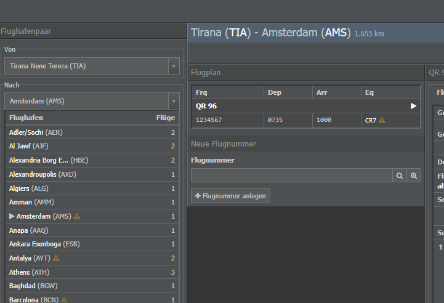Click the arrow marker before Amsterdam (AMS)
Image resolution: width=444 pixels, height=303 pixels.
click(x=12, y=216)
